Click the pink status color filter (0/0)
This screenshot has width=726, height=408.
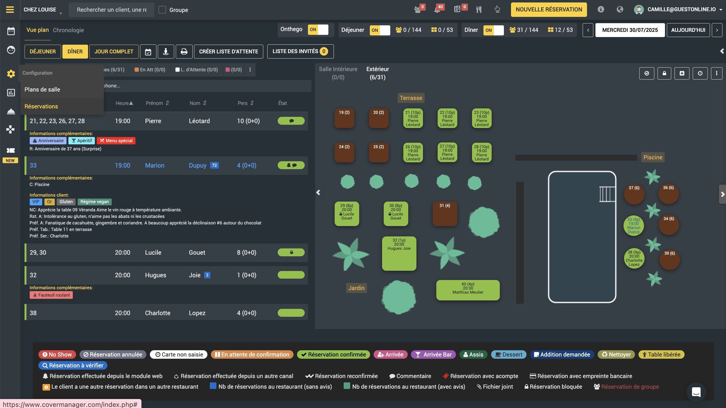[x=234, y=70]
